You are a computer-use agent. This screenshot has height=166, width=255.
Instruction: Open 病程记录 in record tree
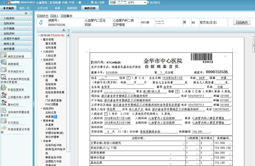tap(51, 64)
